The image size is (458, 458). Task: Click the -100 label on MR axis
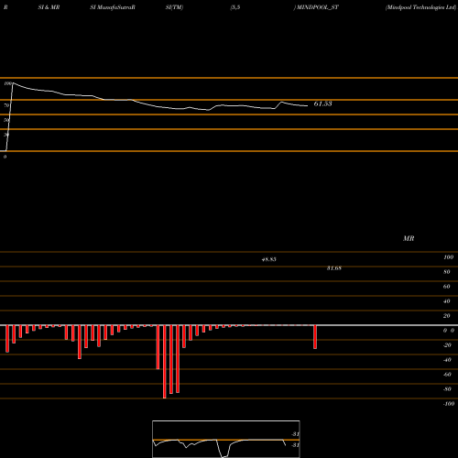click(x=449, y=404)
